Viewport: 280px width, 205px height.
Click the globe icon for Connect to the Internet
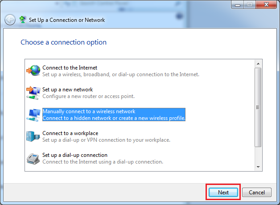point(33,71)
